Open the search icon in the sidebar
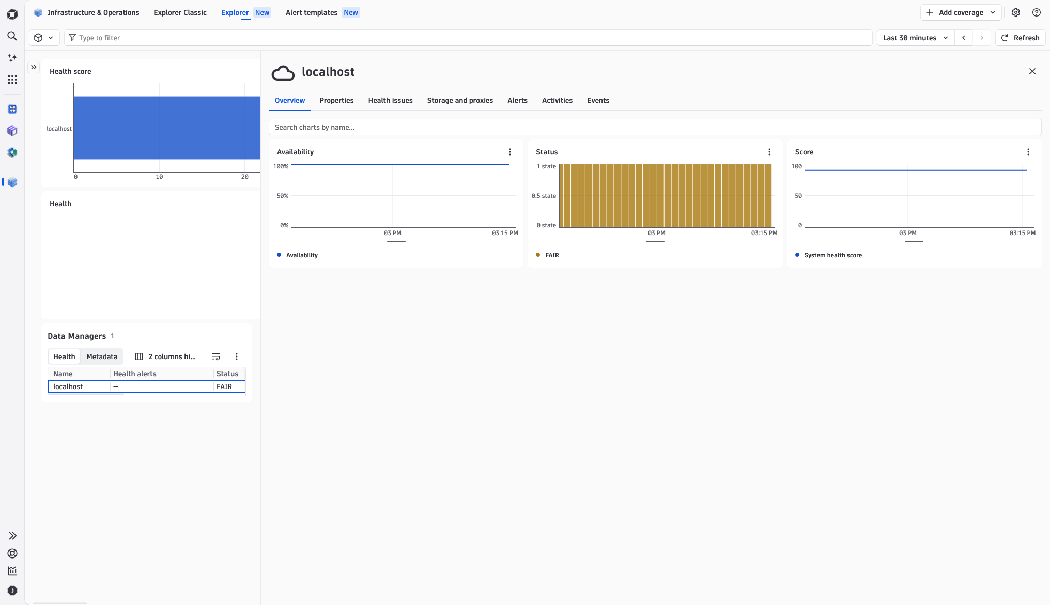Viewport: 1050px width, 605px height. click(12, 36)
